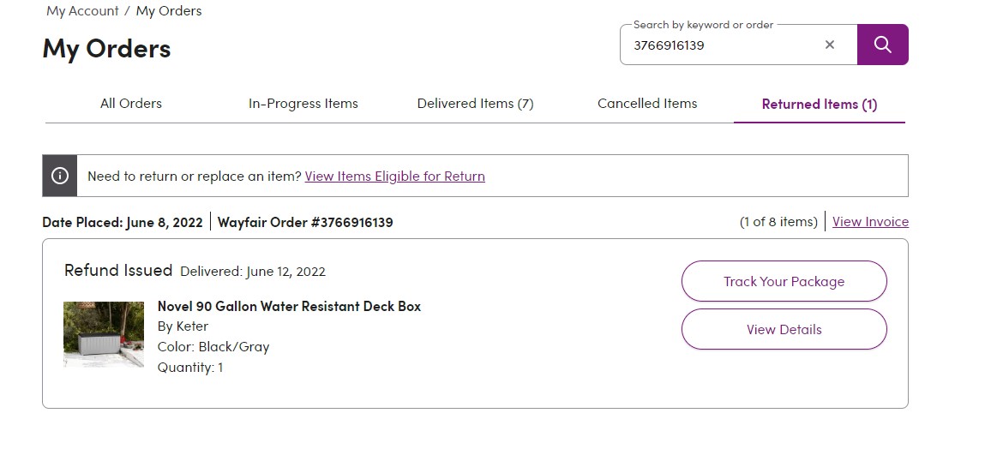
Task: Click the By Keter brand text
Action: tap(183, 326)
